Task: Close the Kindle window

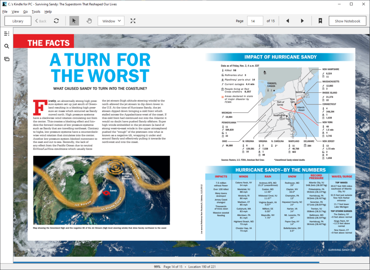Action: click(x=363, y=4)
